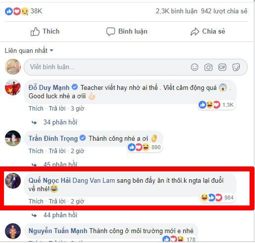Open the 2,3K bình luận count
The image size is (255, 243).
coord(176,11)
